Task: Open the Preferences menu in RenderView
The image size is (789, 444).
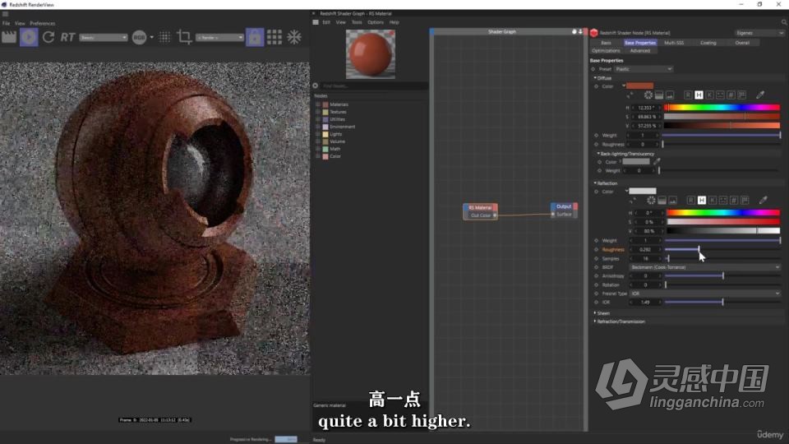Action: [42, 23]
